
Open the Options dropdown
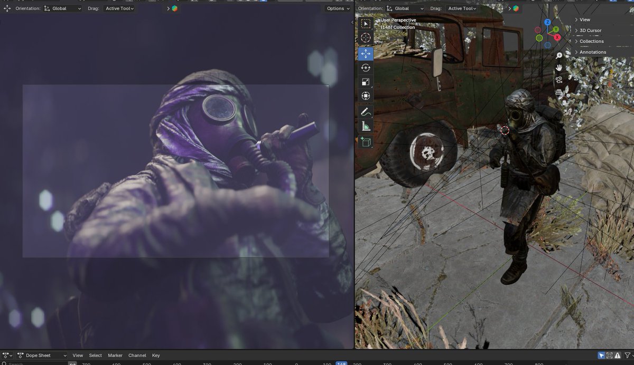coord(338,8)
